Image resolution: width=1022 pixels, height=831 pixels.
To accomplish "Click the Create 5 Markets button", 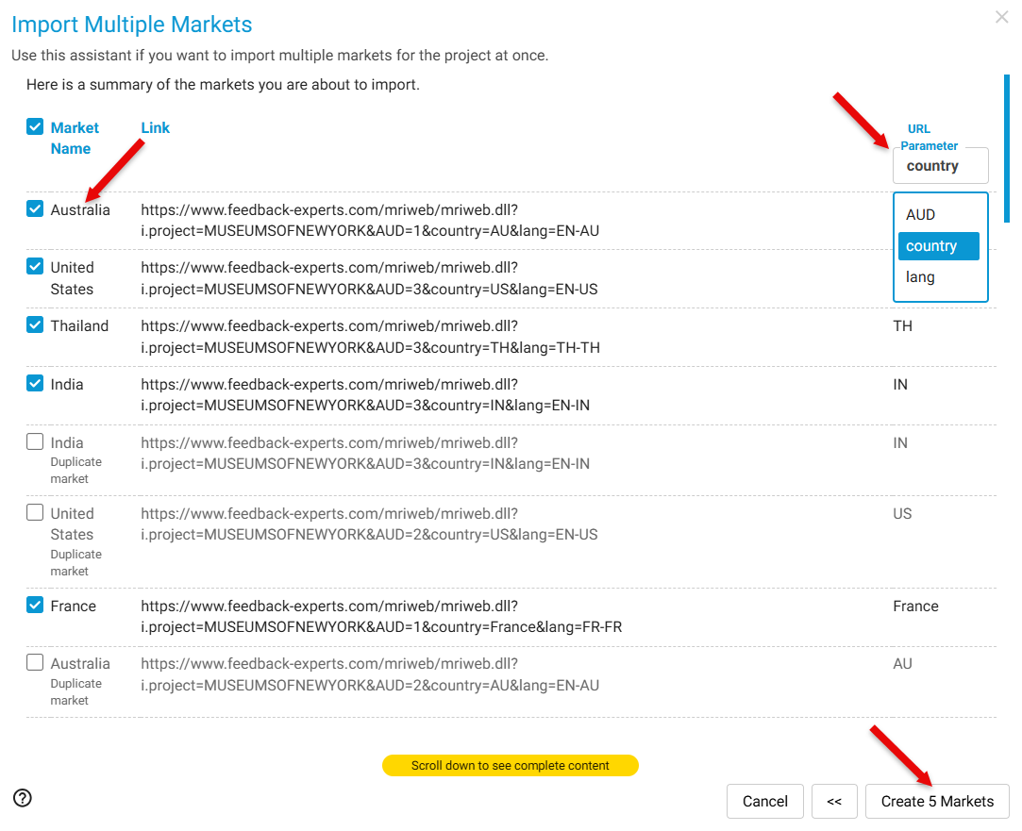I will coord(937,801).
